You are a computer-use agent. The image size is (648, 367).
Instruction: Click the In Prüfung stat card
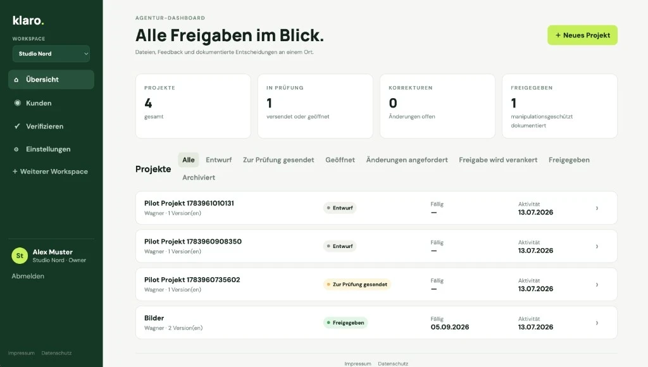pyautogui.click(x=315, y=106)
